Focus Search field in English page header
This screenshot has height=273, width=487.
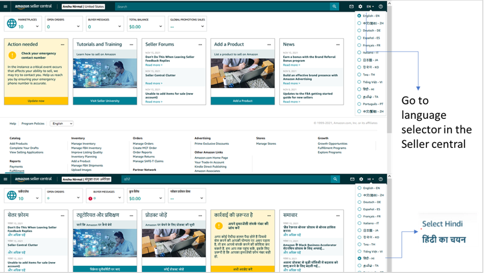click(x=222, y=6)
